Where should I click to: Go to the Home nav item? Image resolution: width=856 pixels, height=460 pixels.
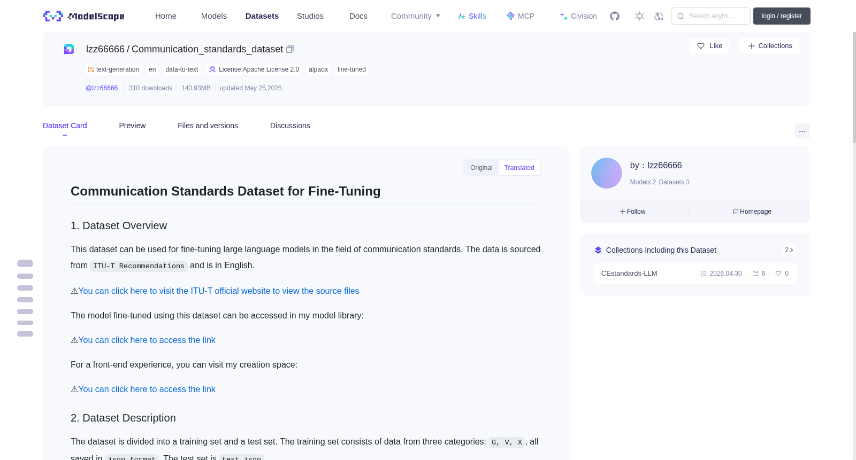(x=166, y=16)
